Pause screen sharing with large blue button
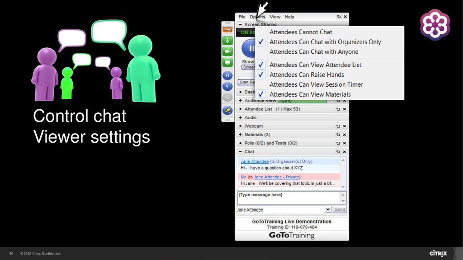463x260 pixels. tap(249, 48)
